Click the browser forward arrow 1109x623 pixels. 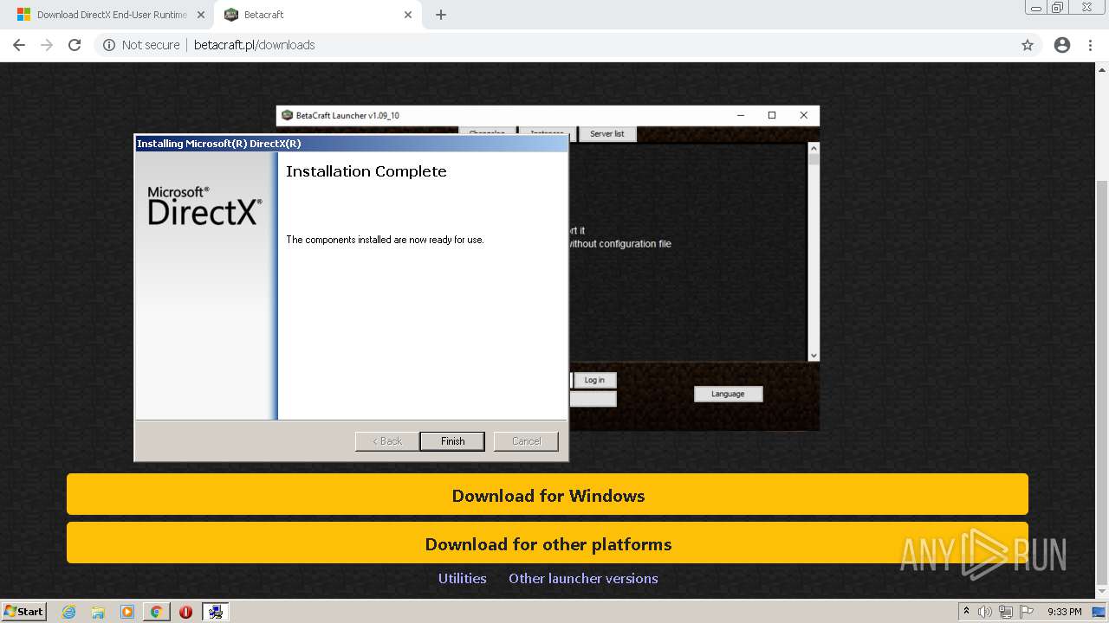tap(47, 45)
